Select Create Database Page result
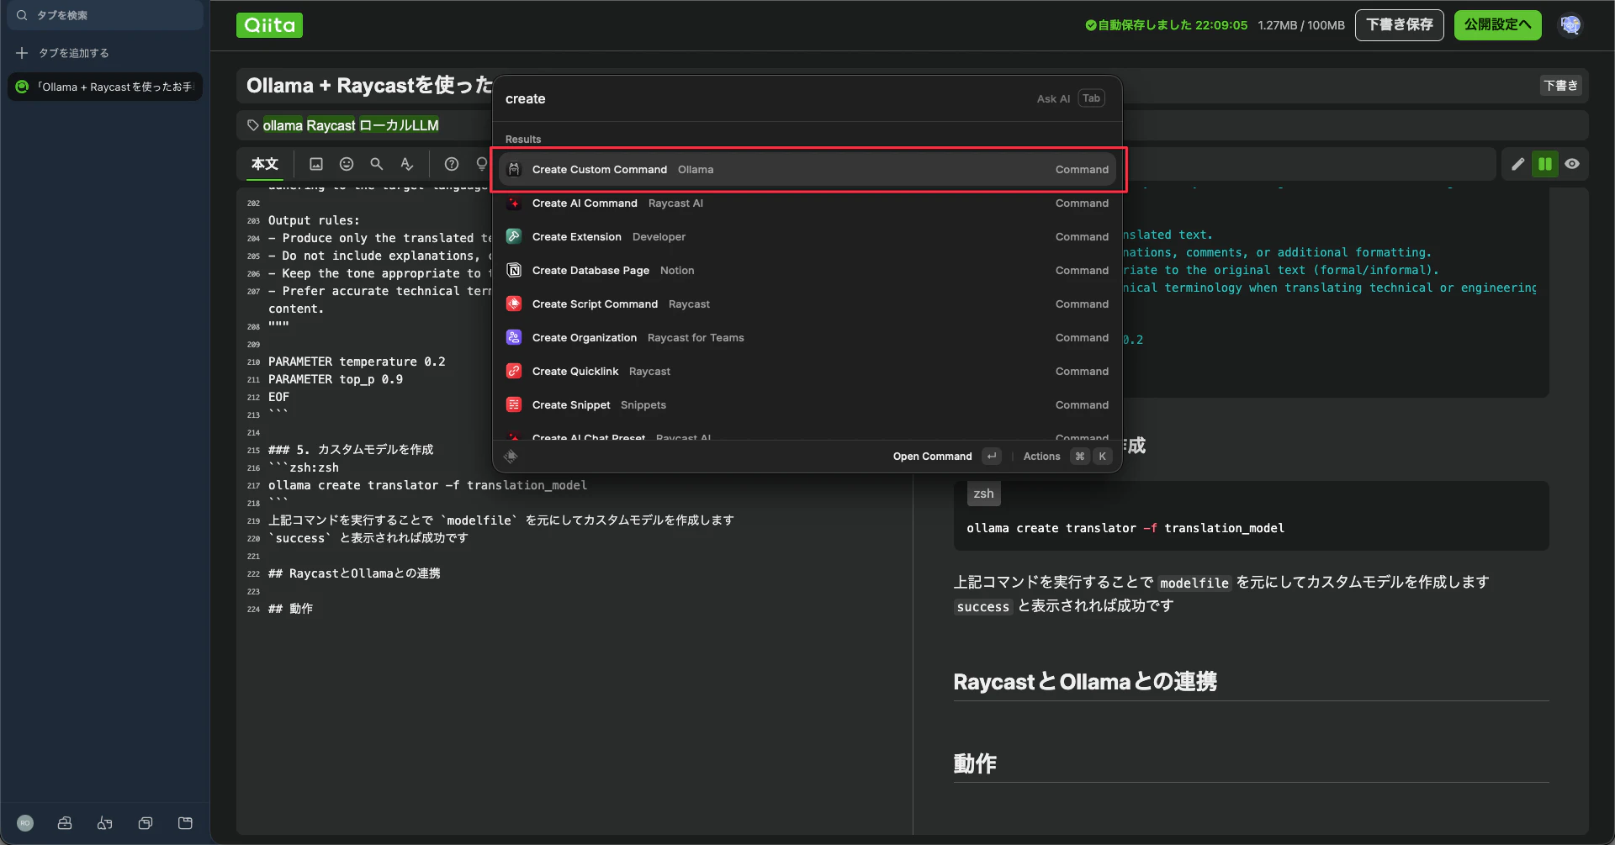 (807, 270)
